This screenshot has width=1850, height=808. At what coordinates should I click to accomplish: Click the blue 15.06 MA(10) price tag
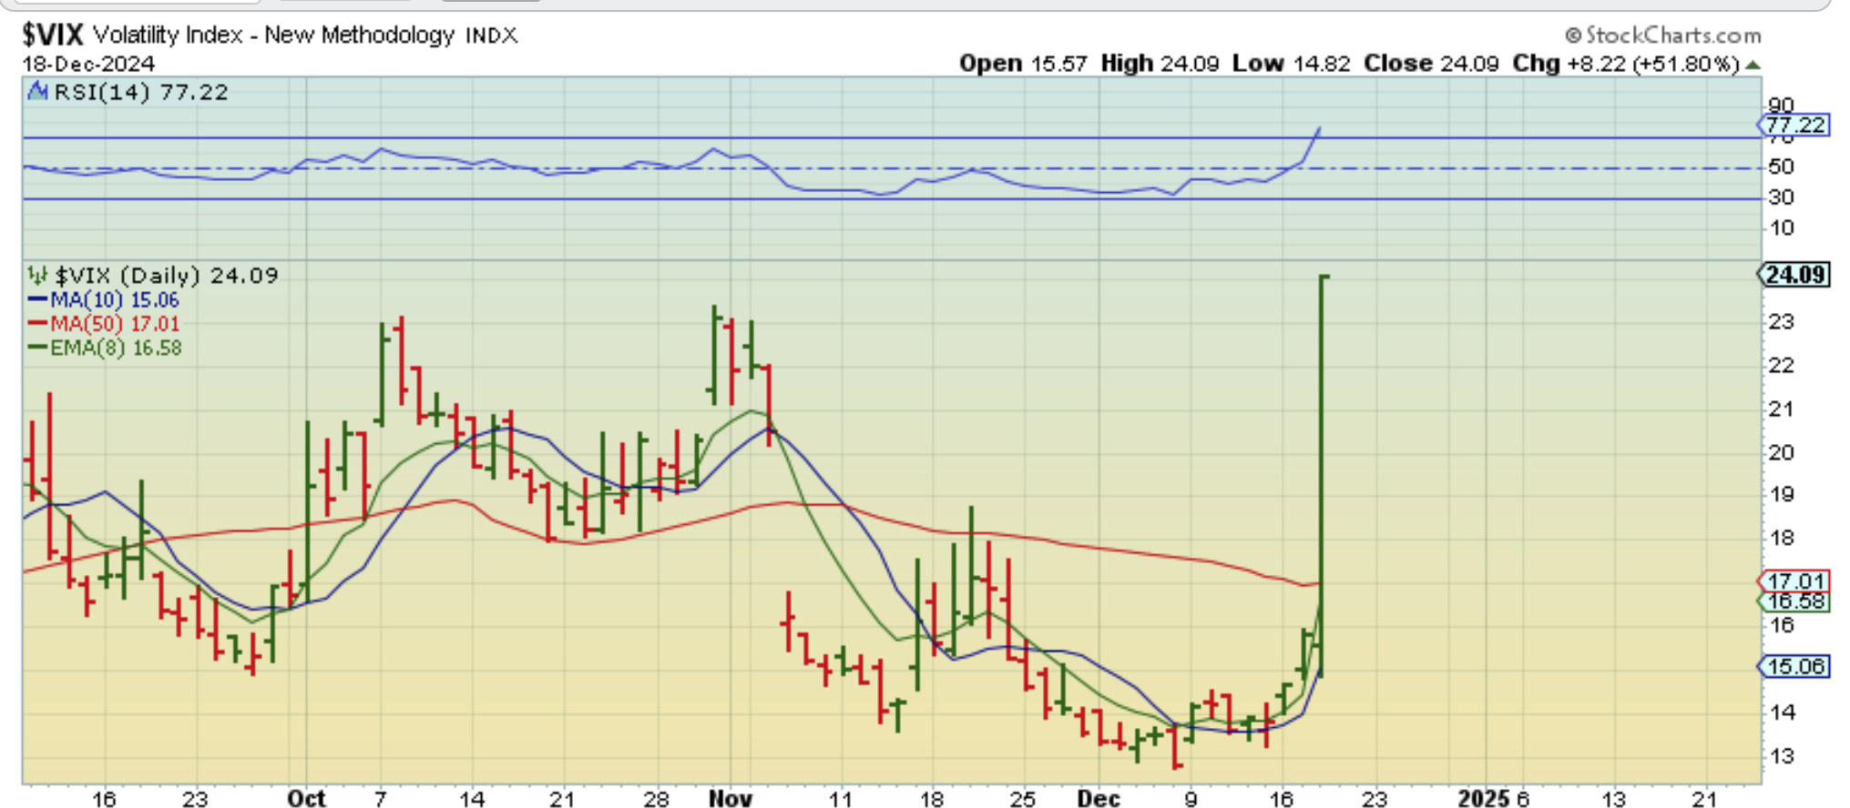pyautogui.click(x=1794, y=666)
